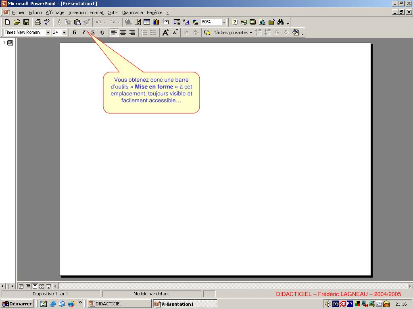
Task: Paste using the clipboard icon
Action: pyautogui.click(x=77, y=22)
